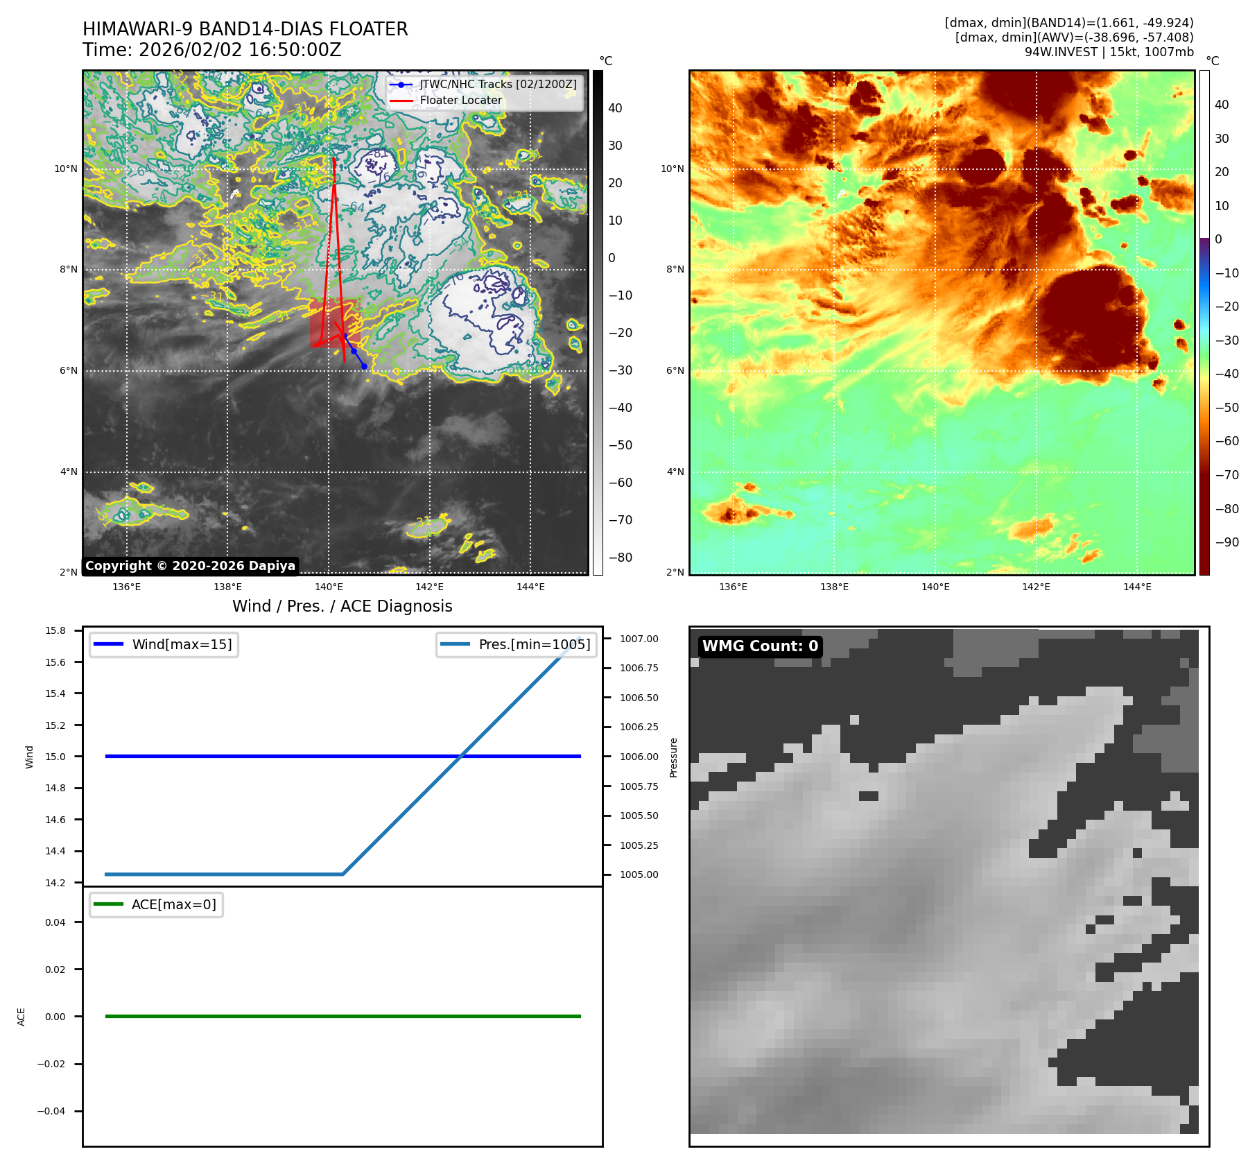Click the top tip of the red floater line
Viewport: 1257px width, 1172px height.
click(333, 160)
